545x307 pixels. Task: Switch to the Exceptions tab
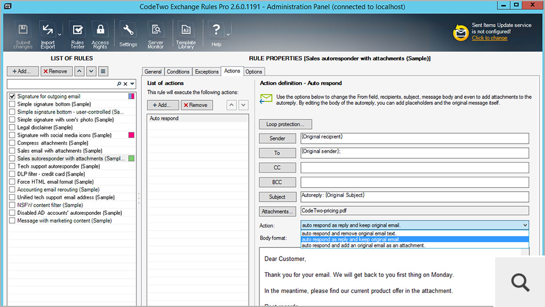tap(206, 72)
